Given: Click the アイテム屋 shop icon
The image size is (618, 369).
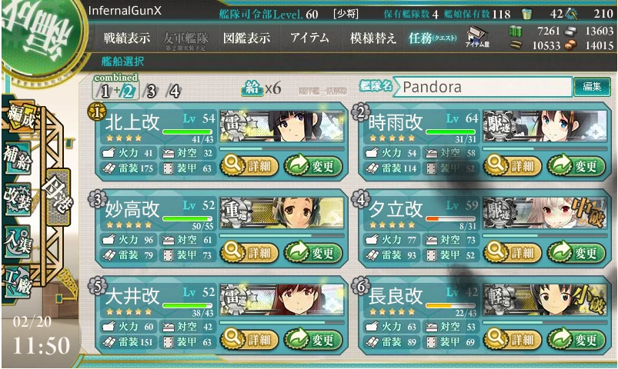Looking at the screenshot, I should pos(477,38).
